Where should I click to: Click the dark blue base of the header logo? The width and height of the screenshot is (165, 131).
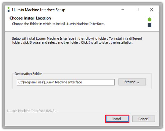(149, 25)
